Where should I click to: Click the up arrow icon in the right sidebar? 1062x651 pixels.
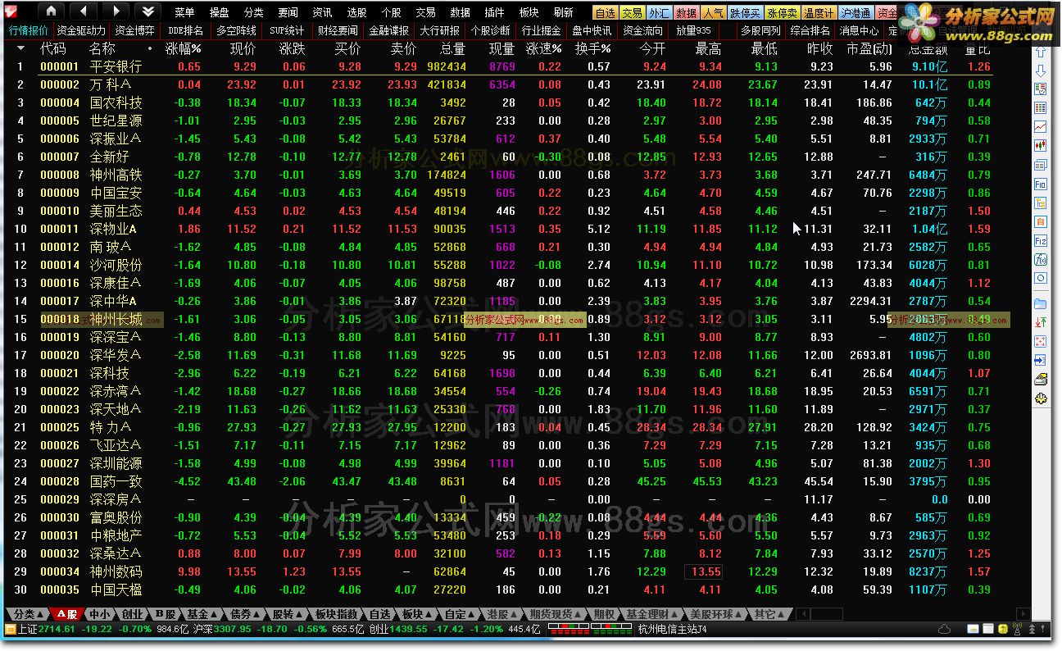(x=1041, y=53)
